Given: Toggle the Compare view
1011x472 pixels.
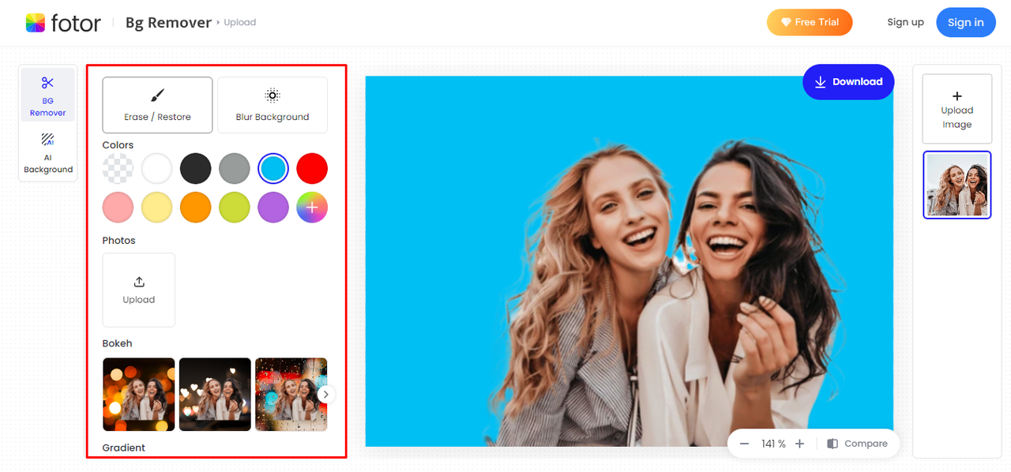Looking at the screenshot, I should point(858,444).
